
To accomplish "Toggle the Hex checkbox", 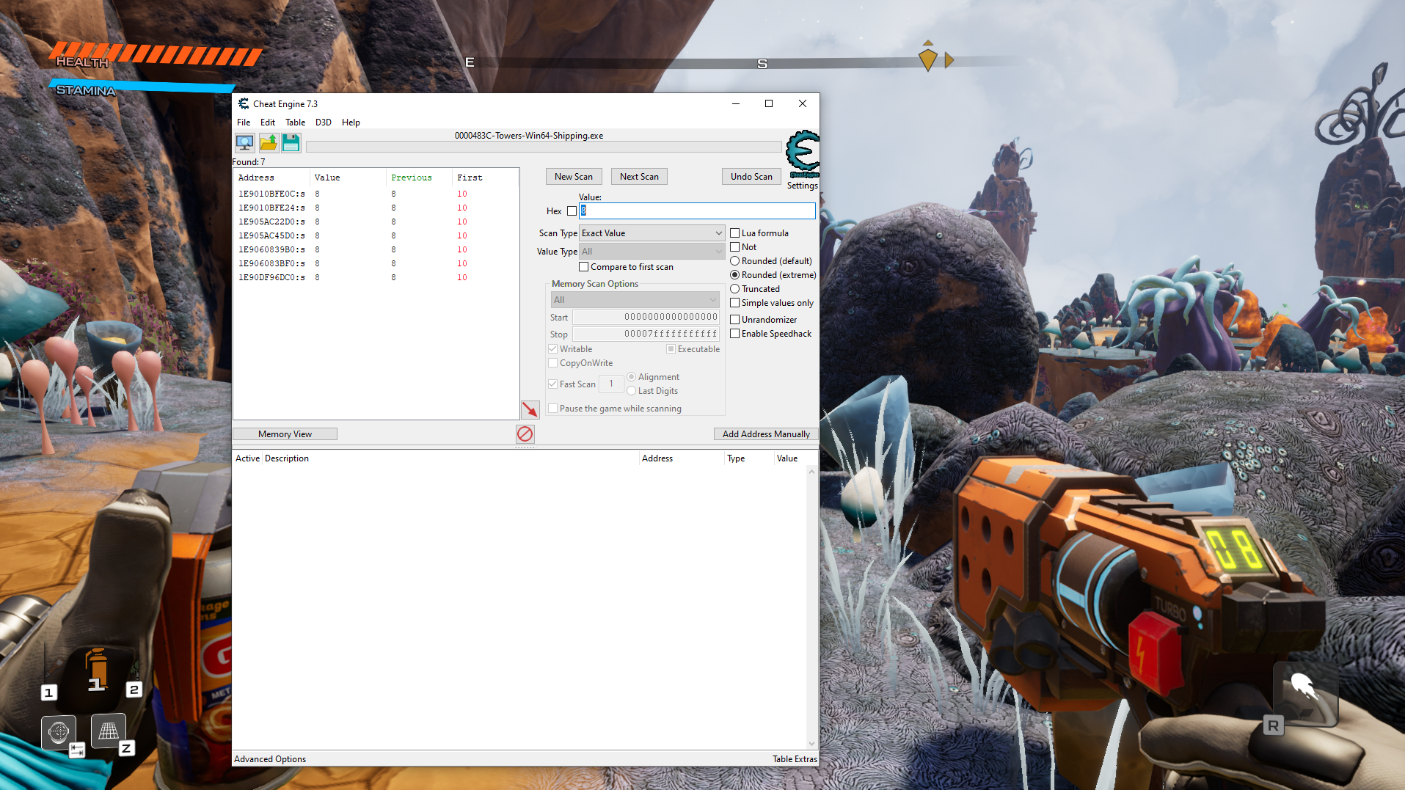I will (x=572, y=211).
